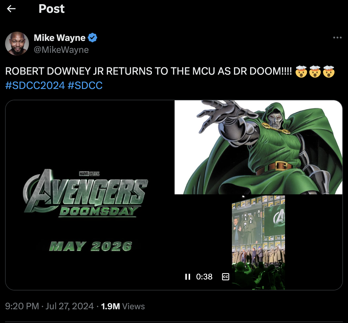348x323 pixels.
Task: Visit the @MikeWayne handle
Action: pyautogui.click(x=61, y=50)
